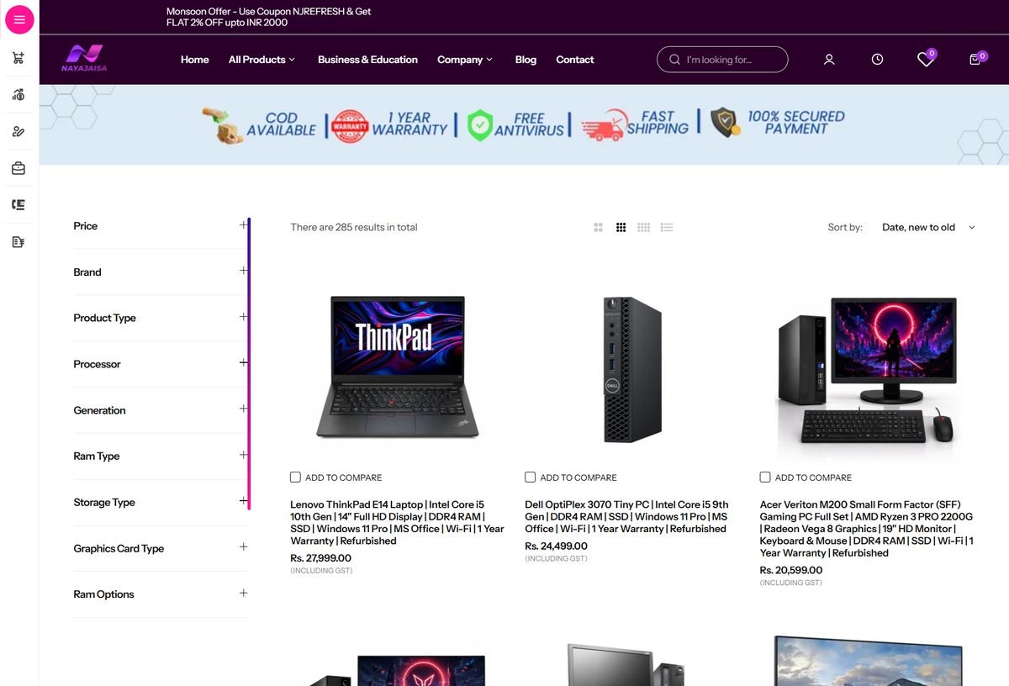Click the "There are 285 results in total" text
Viewport: 1009px width, 686px height.
[354, 227]
